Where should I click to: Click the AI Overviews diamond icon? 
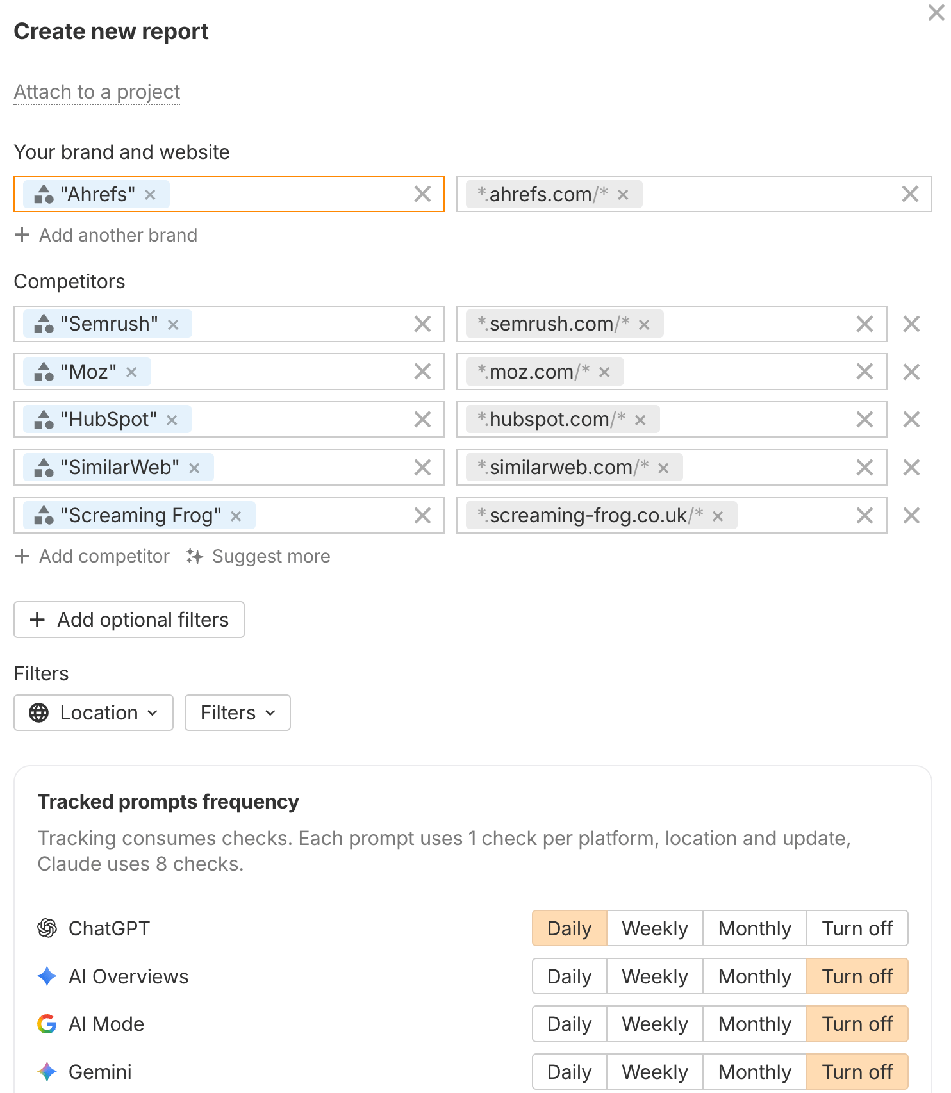click(x=47, y=976)
